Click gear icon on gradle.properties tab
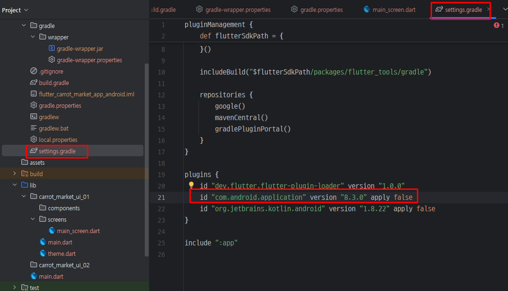The image size is (508, 291). point(294,9)
